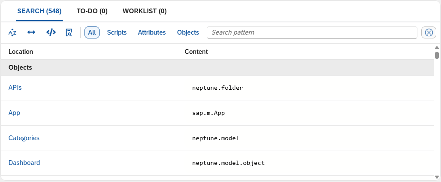441x182 pixels.
Task: Open the WORKLIST (0) tab
Action: pyautogui.click(x=145, y=11)
